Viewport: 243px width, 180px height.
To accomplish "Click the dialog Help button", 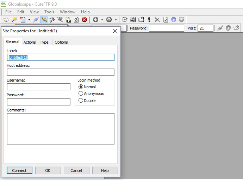I will coord(105,171).
